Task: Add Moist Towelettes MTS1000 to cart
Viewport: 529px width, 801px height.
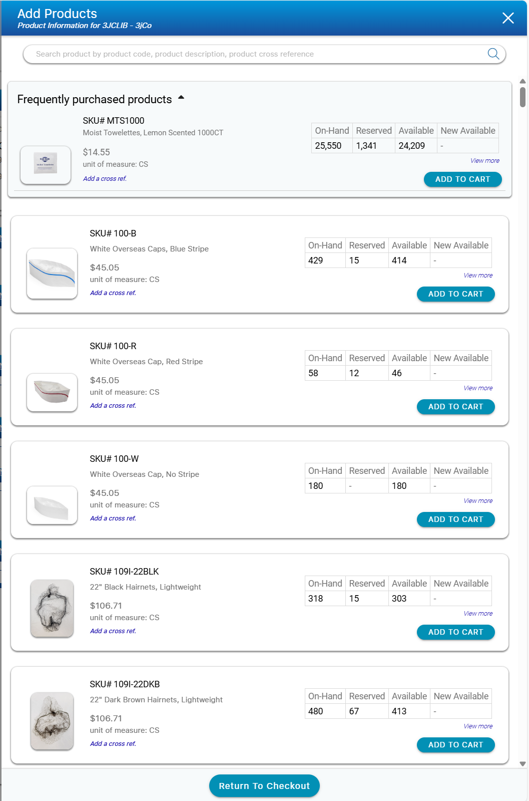Action: [462, 179]
